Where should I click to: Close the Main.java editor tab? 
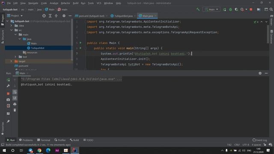(x=155, y=16)
